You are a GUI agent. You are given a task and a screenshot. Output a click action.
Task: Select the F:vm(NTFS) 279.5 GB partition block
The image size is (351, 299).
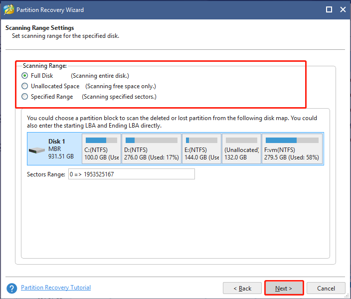[x=292, y=149]
